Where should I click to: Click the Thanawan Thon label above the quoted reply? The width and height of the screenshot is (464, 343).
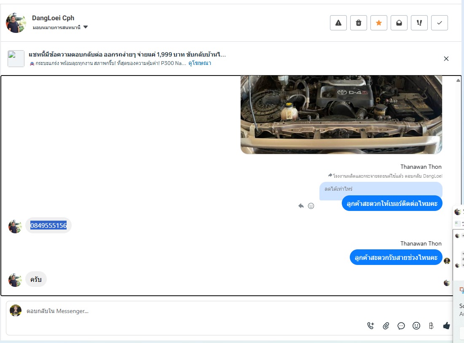tap(421, 167)
